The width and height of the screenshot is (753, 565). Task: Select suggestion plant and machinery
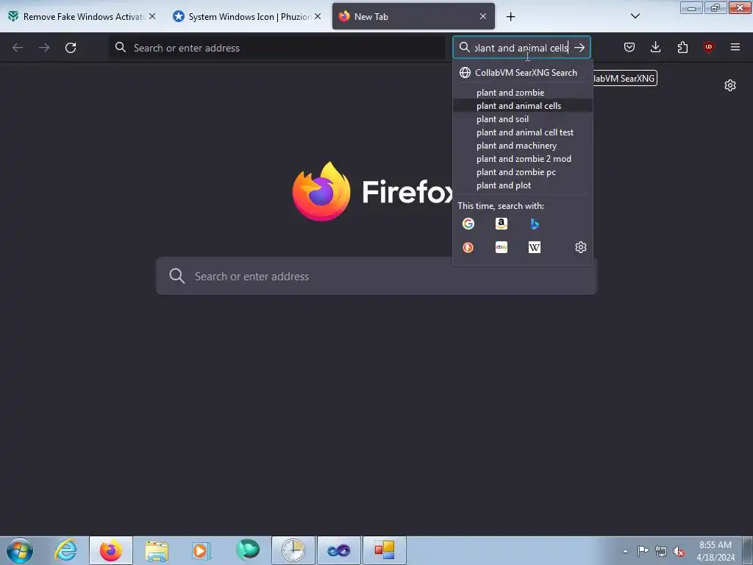click(523, 146)
